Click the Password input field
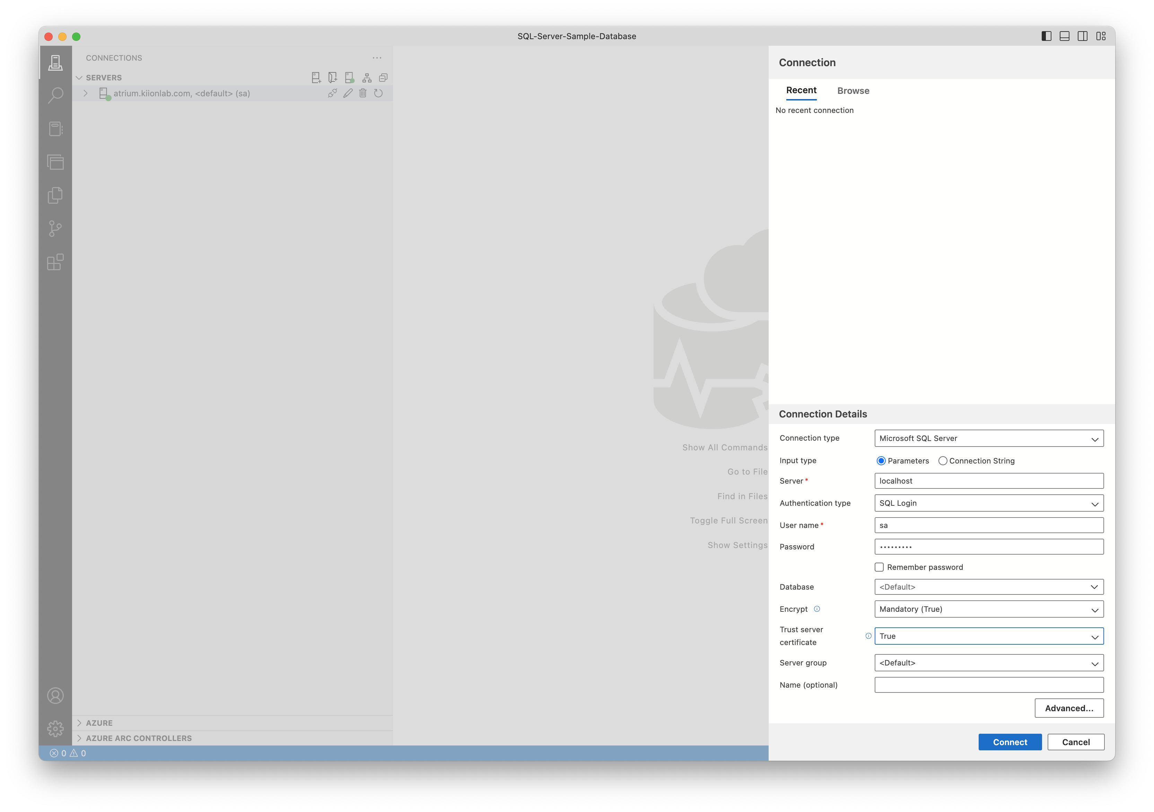Image resolution: width=1154 pixels, height=812 pixels. 989,546
